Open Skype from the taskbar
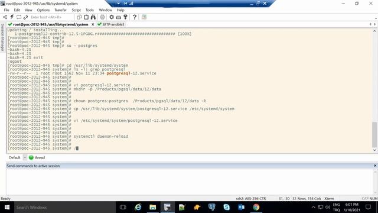This screenshot has height=213, width=378. (x=226, y=207)
